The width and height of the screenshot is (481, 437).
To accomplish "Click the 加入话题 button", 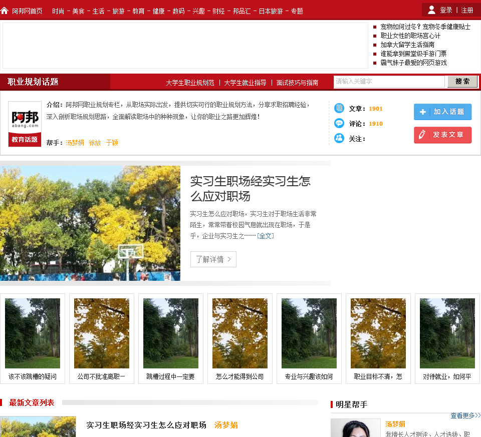I will point(442,112).
